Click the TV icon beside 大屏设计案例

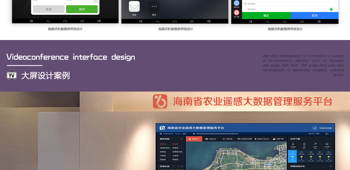click(x=12, y=75)
